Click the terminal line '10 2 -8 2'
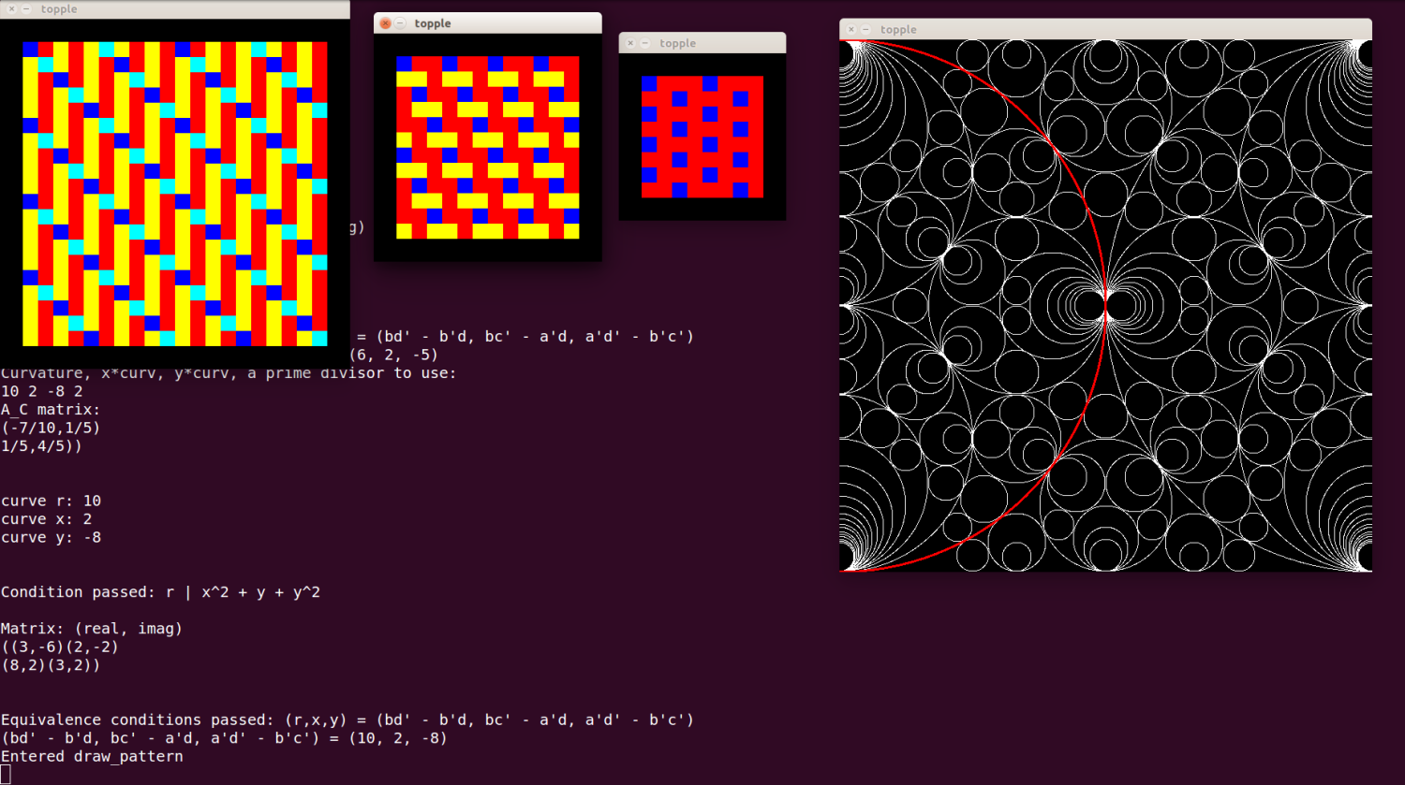The image size is (1405, 785). [41, 391]
